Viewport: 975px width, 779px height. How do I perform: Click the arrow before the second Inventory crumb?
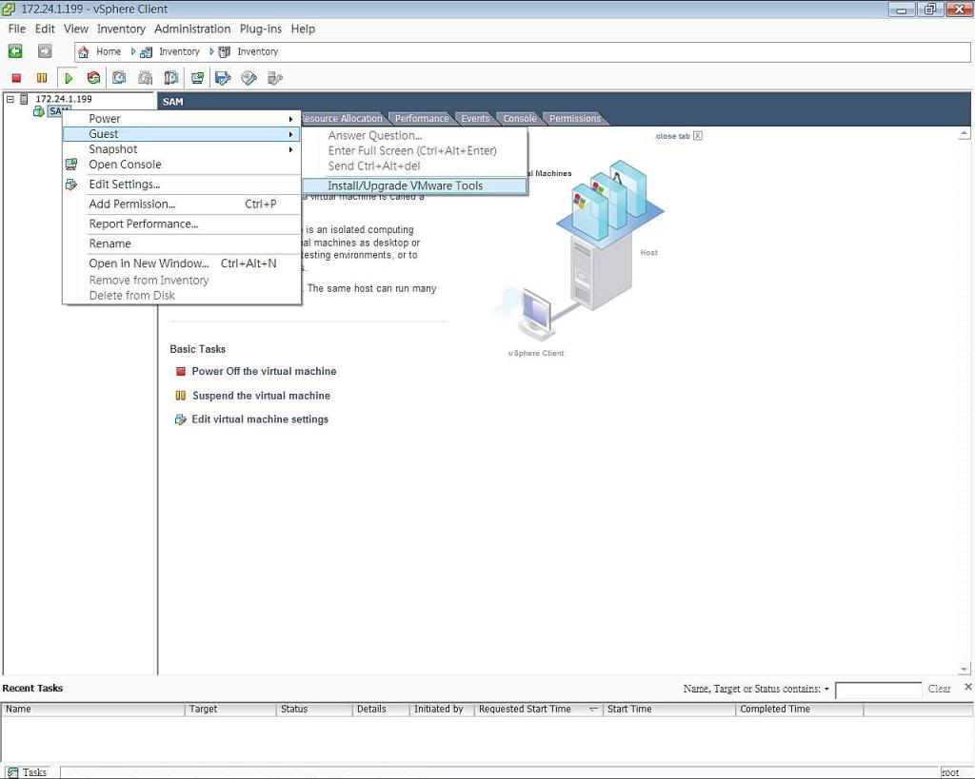(211, 51)
